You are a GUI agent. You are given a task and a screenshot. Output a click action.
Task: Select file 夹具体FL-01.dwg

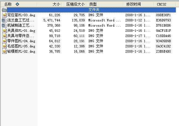click(21, 31)
